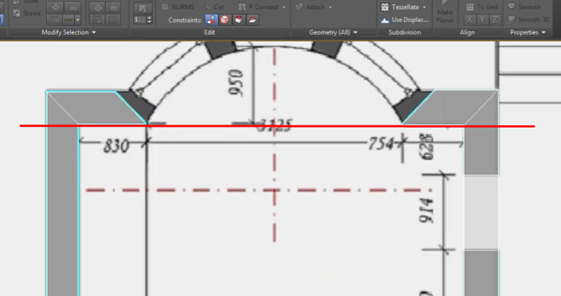Expand the Geometry (All) panel
The image size is (561, 296).
pyautogui.click(x=333, y=32)
